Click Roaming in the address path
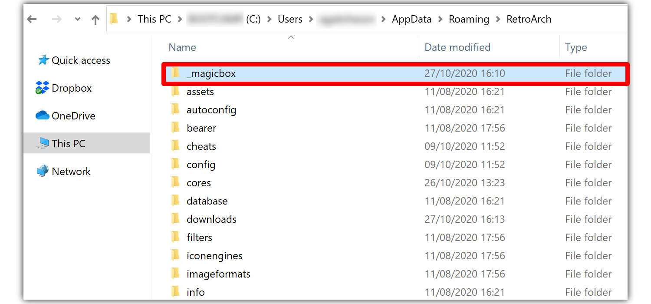 click(x=469, y=20)
